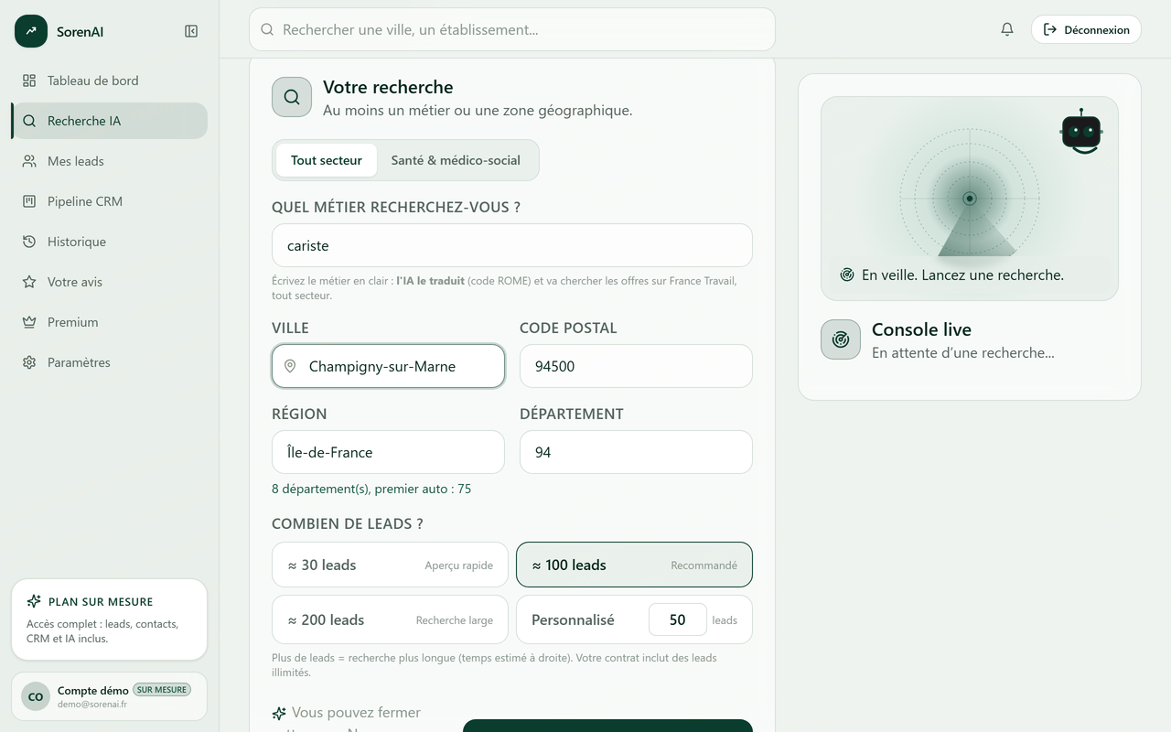Collapse the sidebar panel
This screenshot has height=732, width=1171.
click(x=191, y=31)
